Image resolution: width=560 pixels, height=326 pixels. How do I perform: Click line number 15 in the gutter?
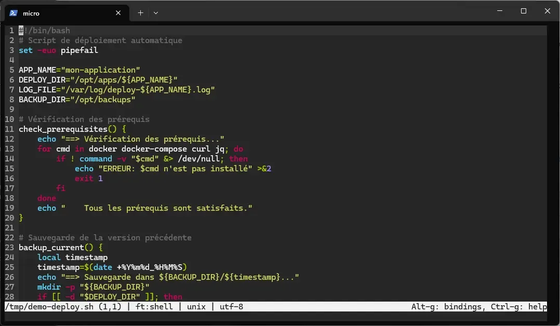click(9, 168)
